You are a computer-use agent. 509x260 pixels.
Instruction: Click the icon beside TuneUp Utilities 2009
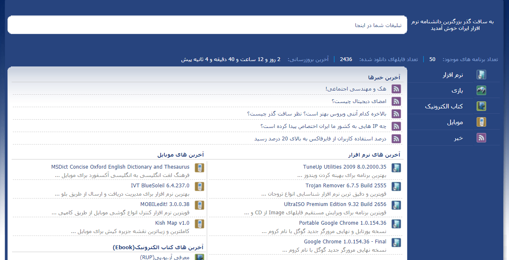[x=396, y=168]
